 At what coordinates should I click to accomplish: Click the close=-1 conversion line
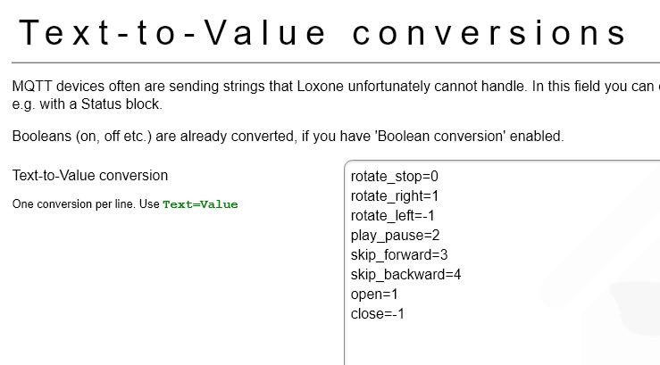pos(377,314)
